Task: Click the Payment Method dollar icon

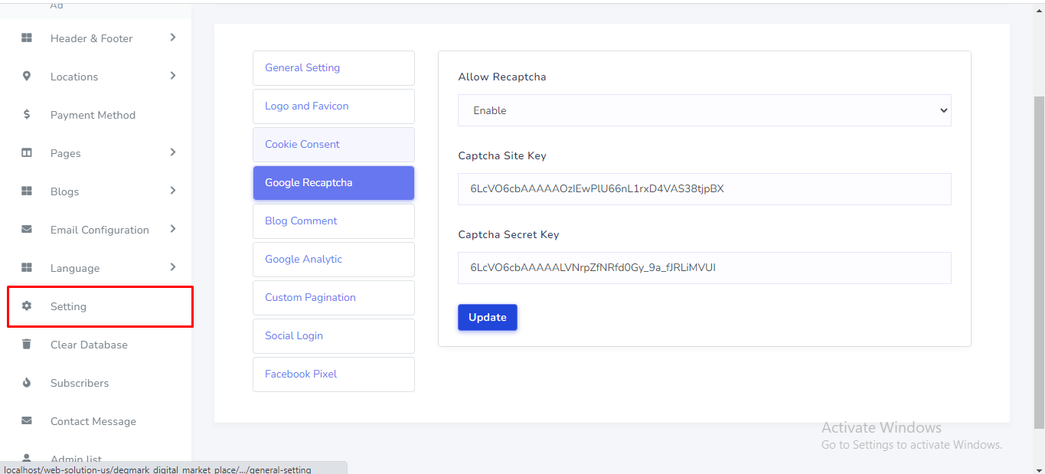Action: pyautogui.click(x=27, y=115)
